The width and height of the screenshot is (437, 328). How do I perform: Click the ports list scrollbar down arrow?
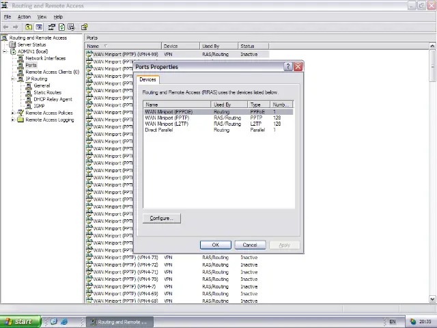[432, 299]
